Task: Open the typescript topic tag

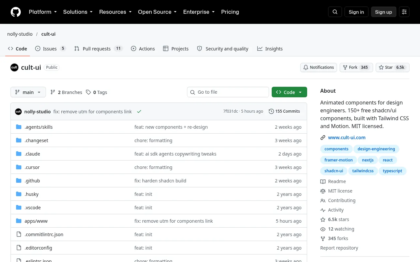Action: coord(392,171)
